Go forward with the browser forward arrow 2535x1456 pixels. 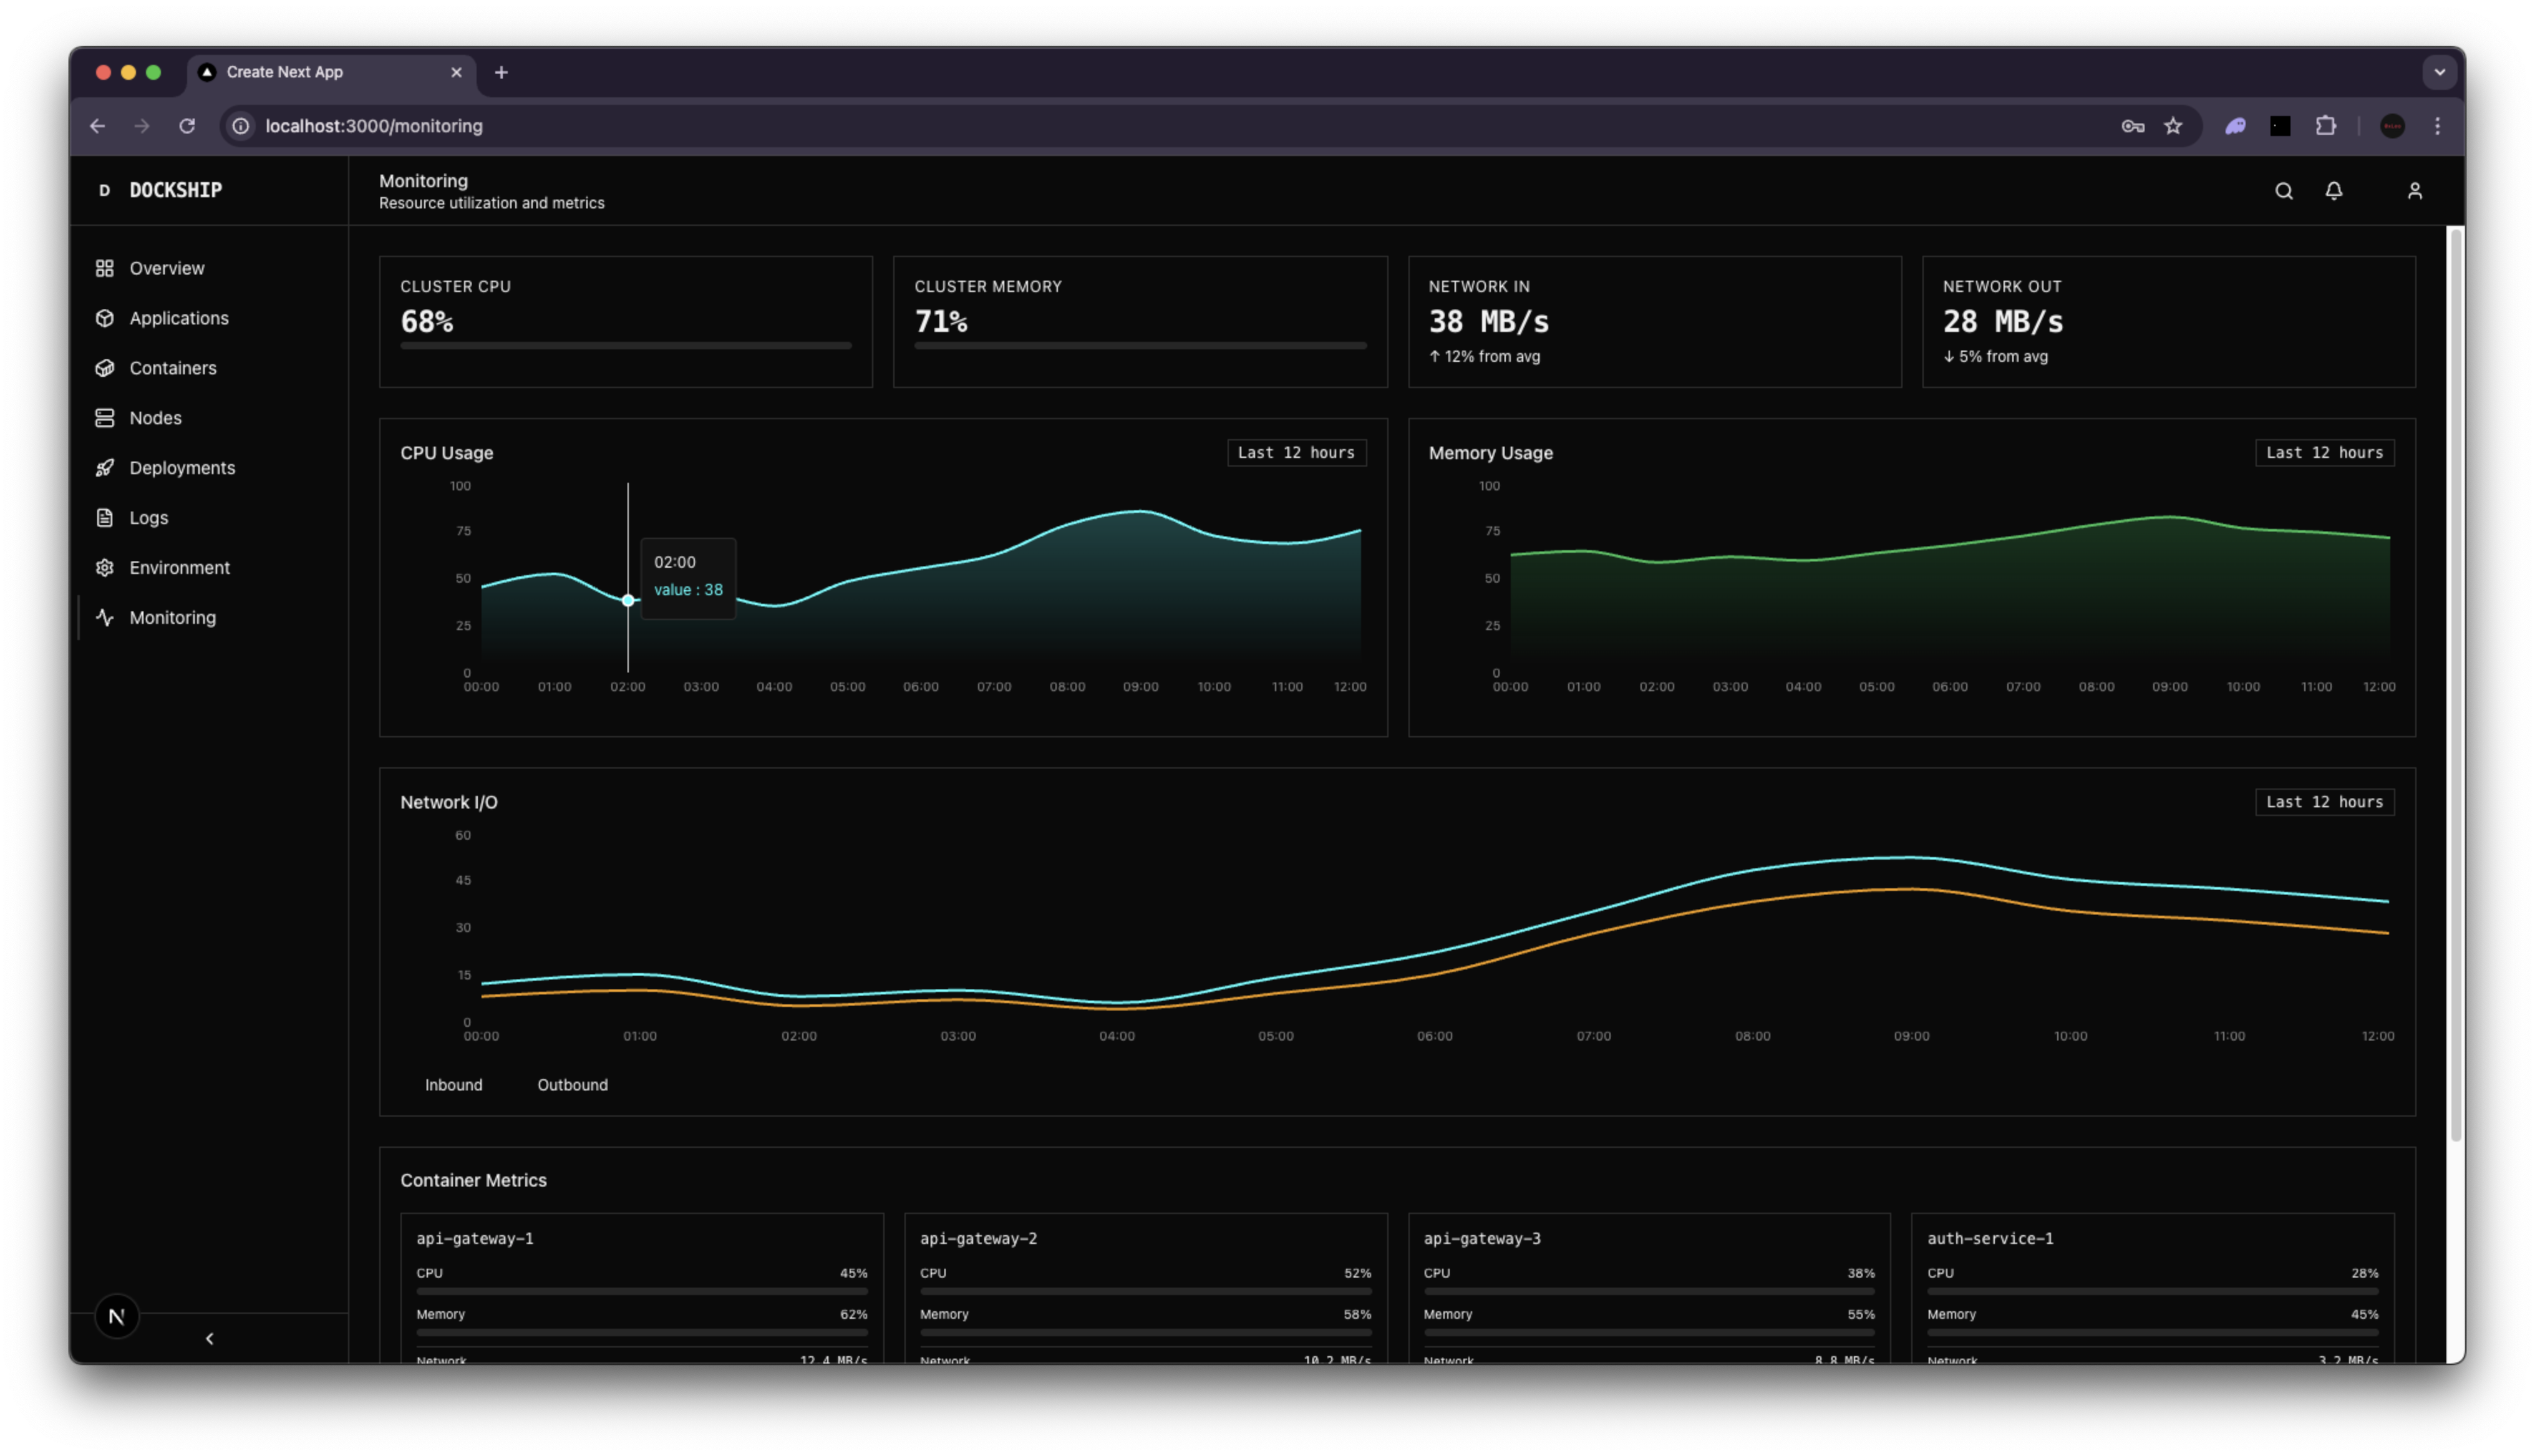coord(142,126)
